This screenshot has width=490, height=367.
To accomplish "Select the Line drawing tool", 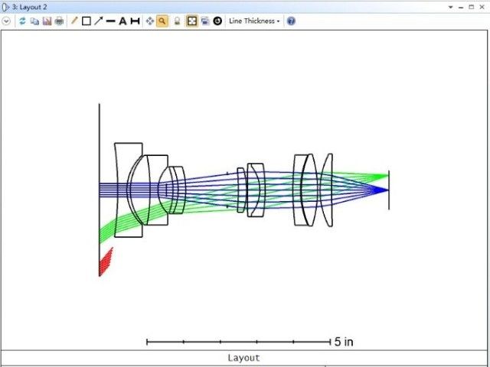I will [110, 21].
